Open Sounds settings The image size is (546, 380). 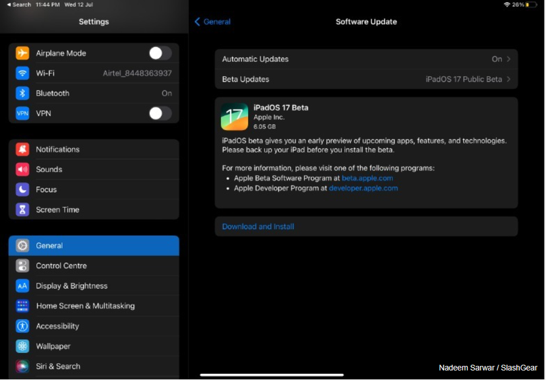[94, 170]
